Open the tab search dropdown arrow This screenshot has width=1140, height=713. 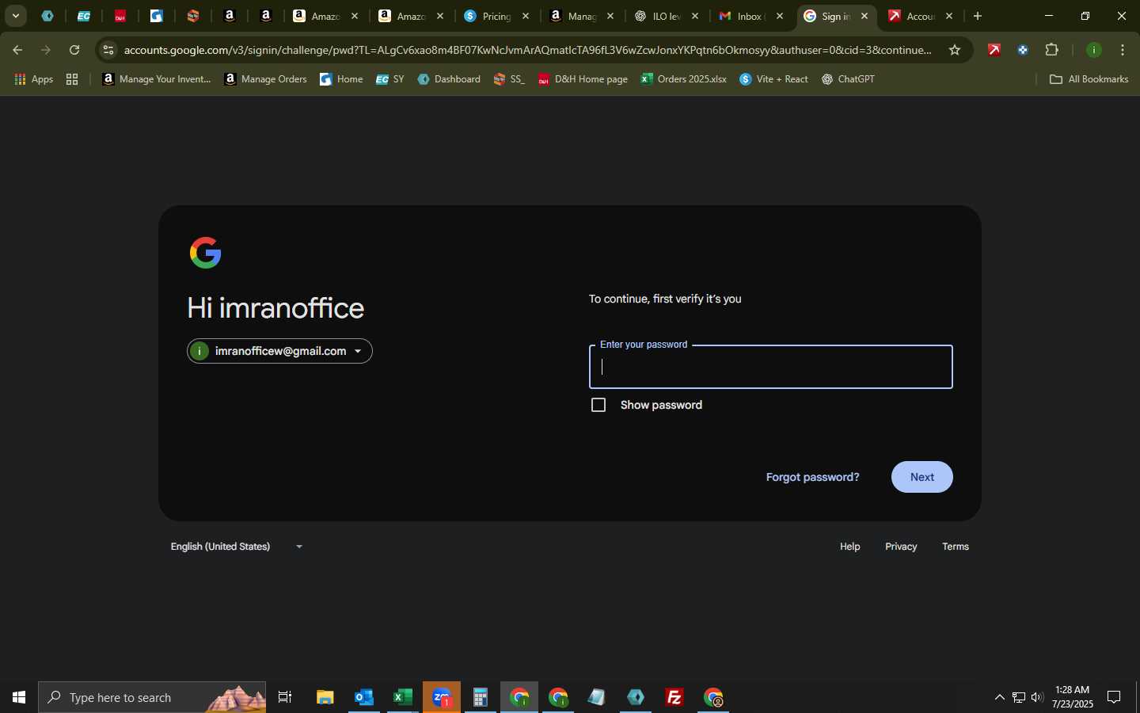(x=15, y=16)
